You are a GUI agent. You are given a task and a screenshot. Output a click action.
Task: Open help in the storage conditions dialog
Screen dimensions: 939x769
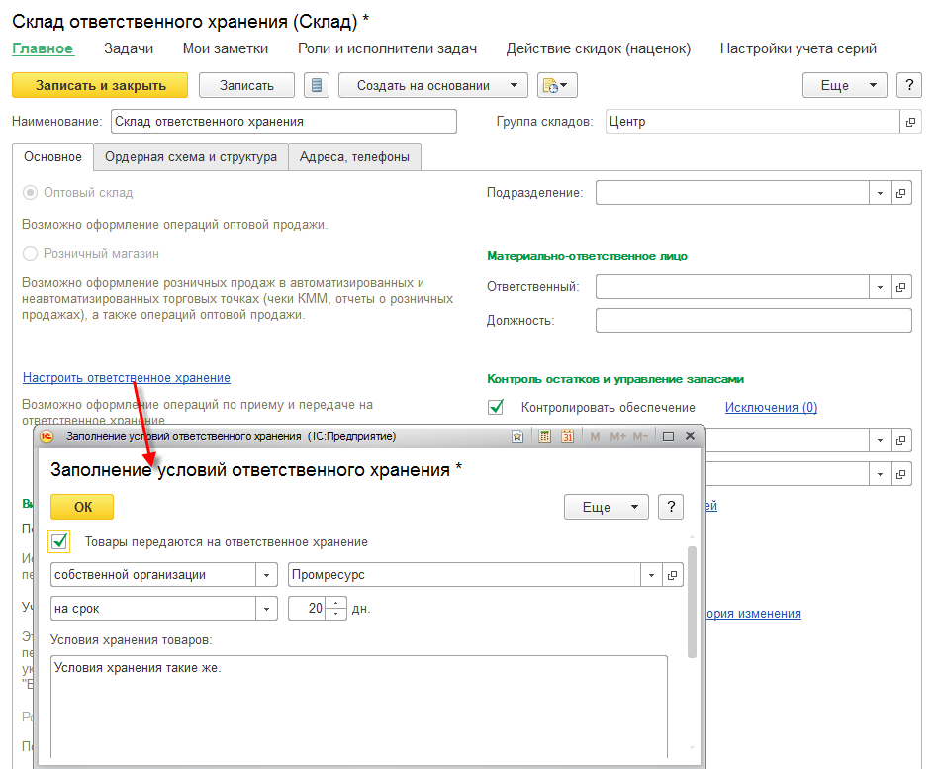pos(670,507)
